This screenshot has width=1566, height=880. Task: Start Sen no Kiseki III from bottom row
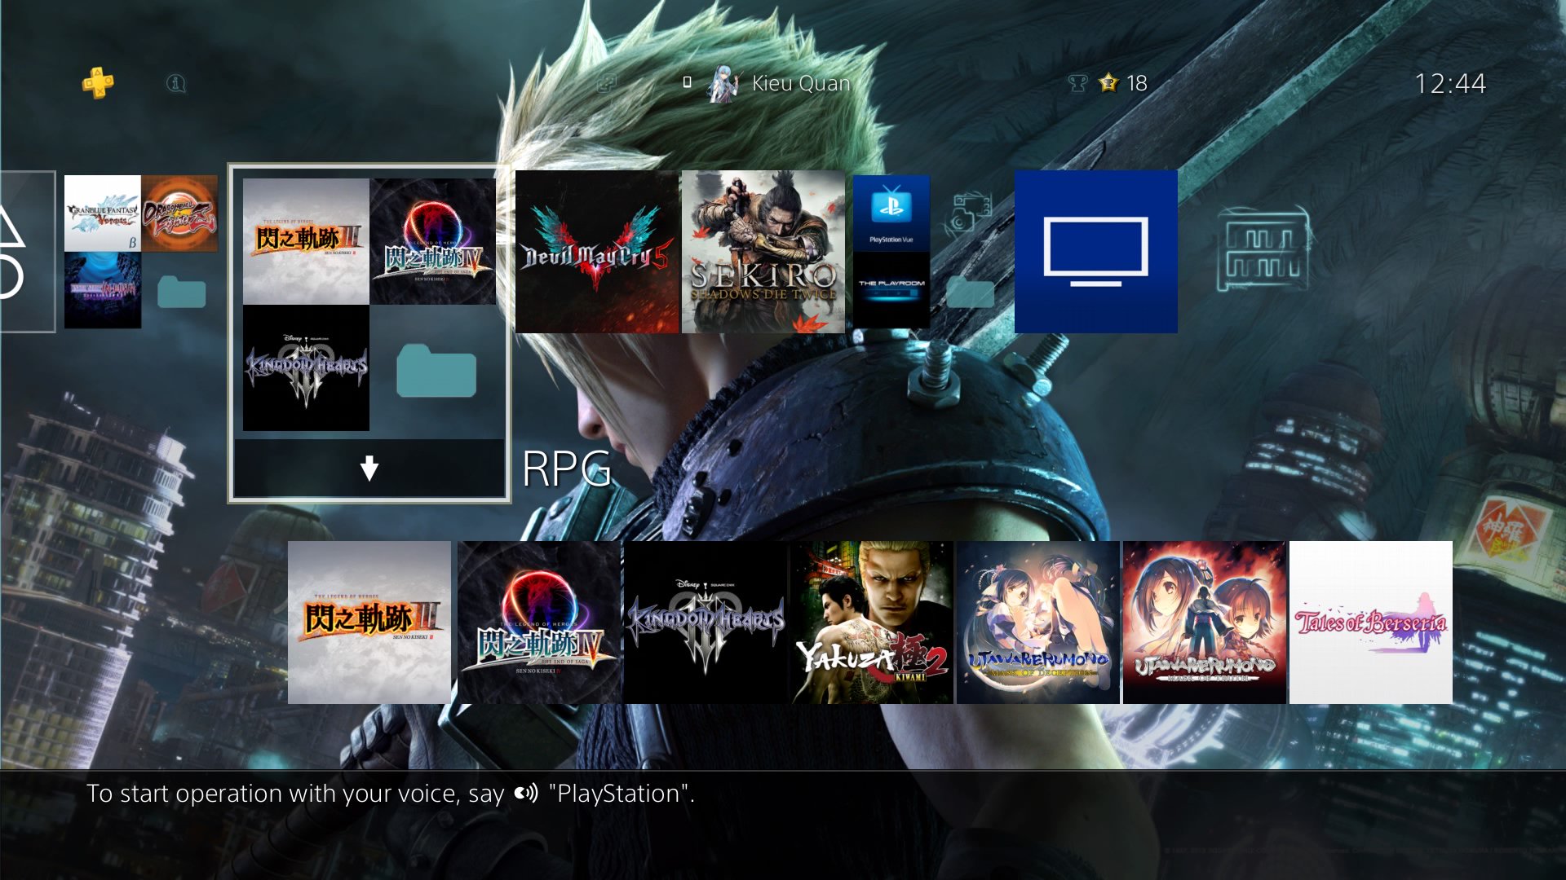tap(369, 623)
